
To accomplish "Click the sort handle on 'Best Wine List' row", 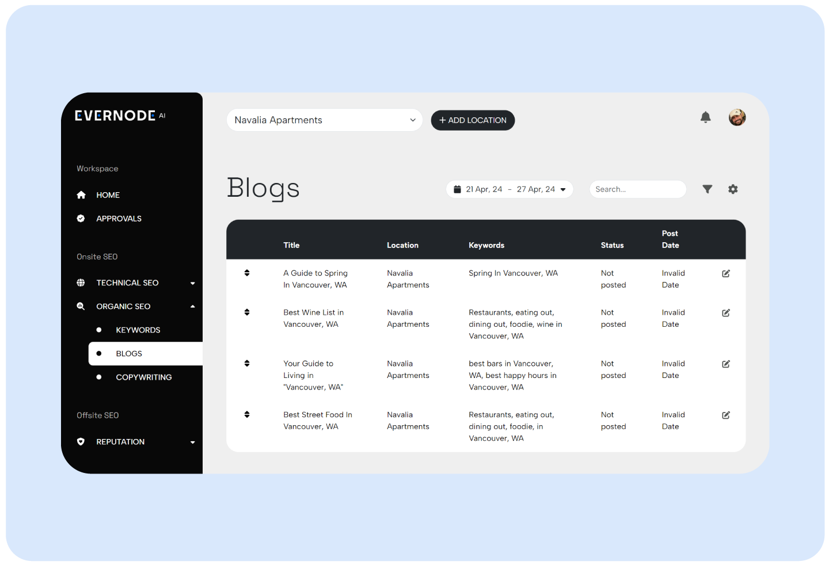I will coord(247,312).
